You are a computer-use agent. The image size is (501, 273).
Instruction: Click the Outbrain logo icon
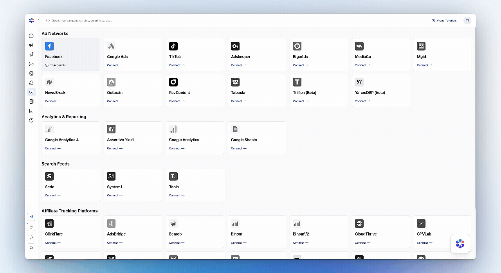point(111,82)
